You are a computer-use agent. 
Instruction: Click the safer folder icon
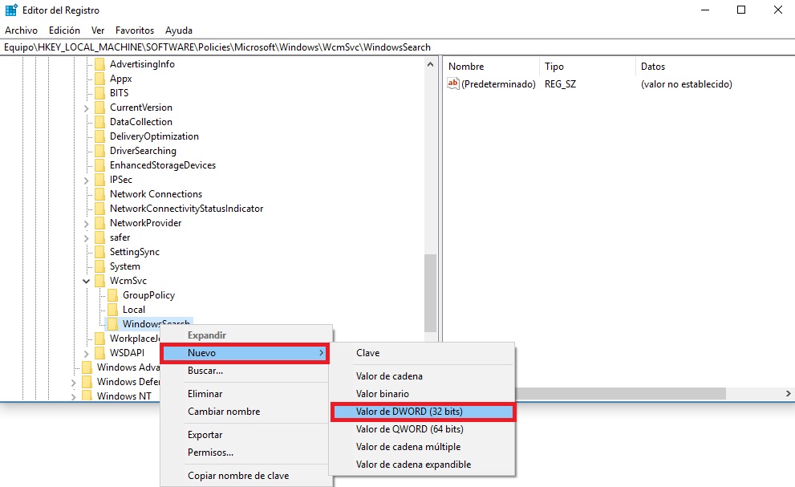(100, 237)
